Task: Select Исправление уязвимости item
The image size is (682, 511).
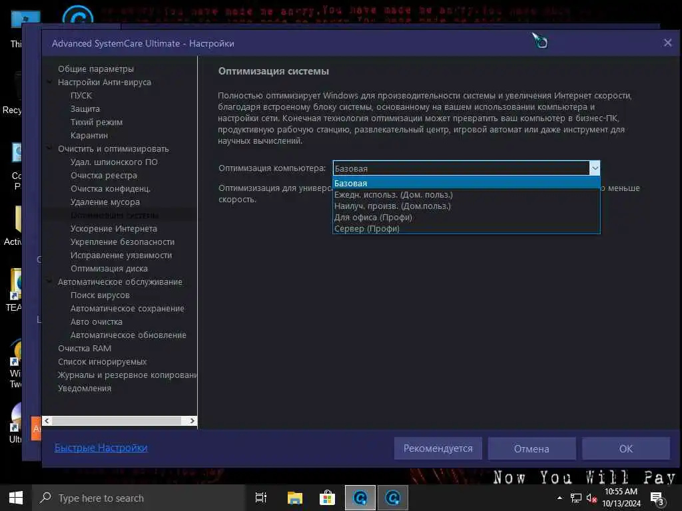Action: [121, 255]
